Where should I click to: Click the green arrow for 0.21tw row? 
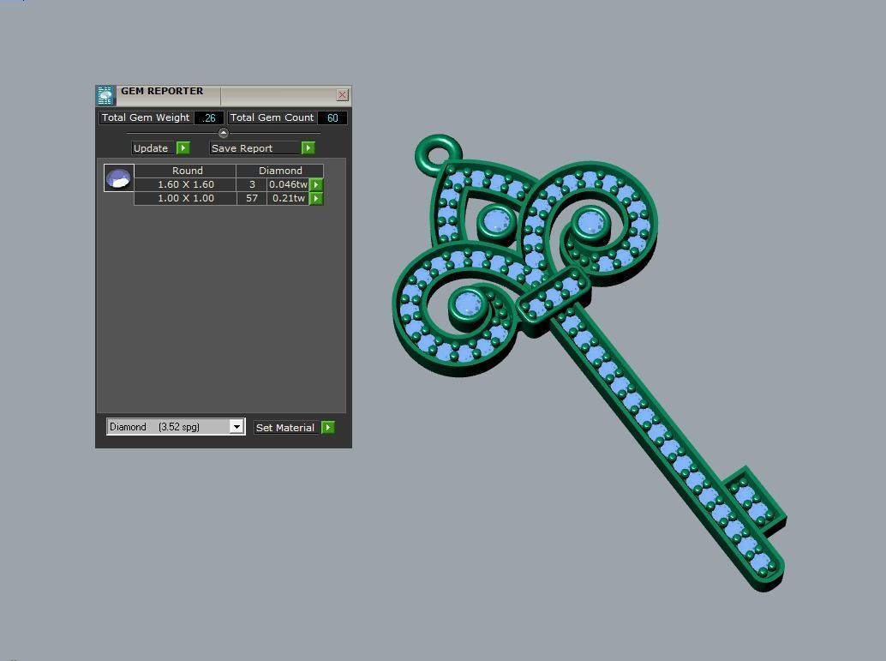316,198
